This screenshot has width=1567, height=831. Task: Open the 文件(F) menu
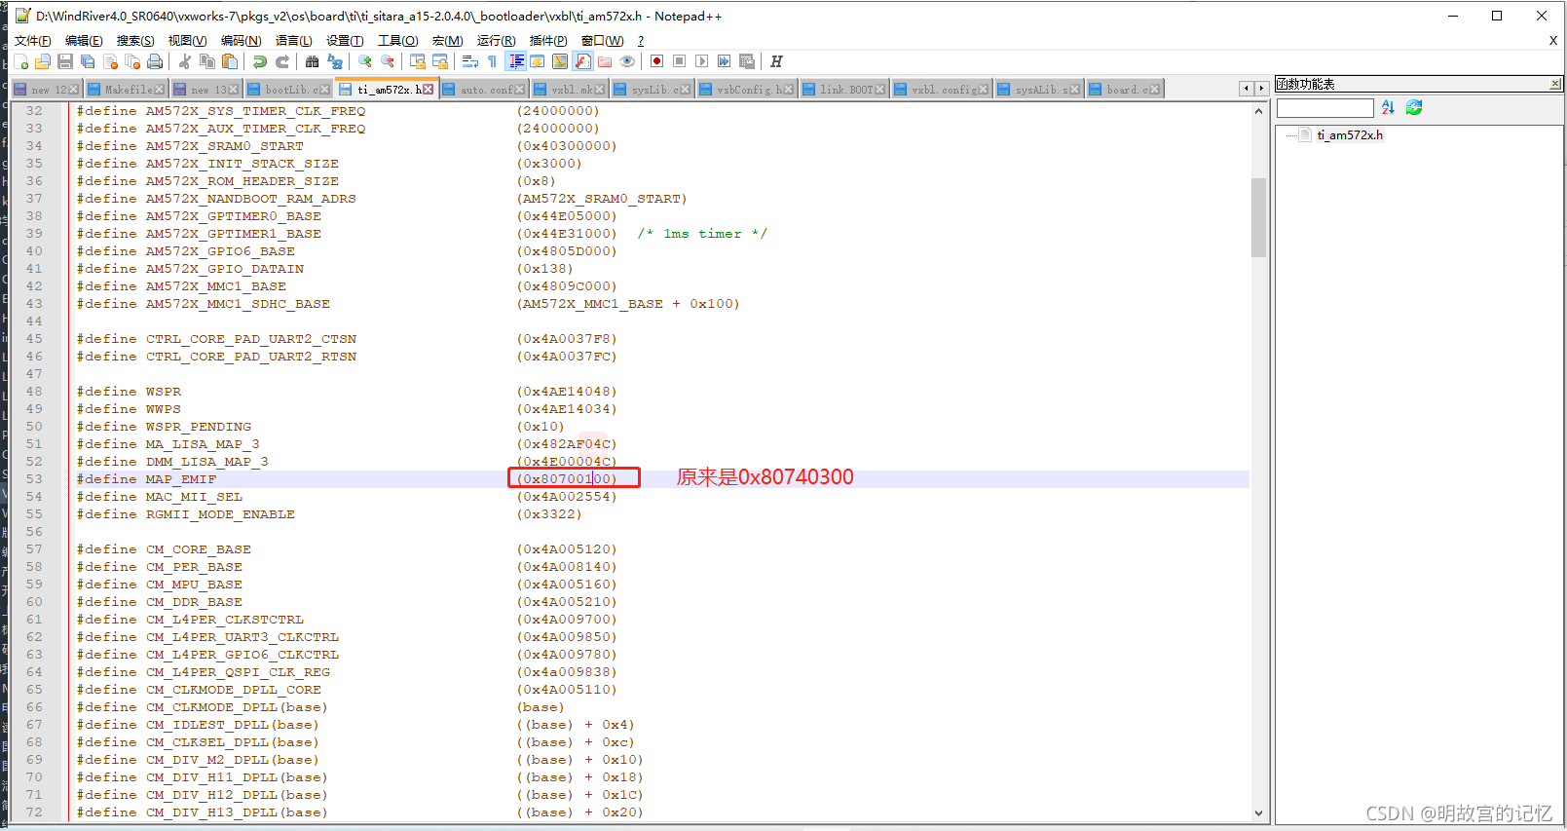point(32,40)
